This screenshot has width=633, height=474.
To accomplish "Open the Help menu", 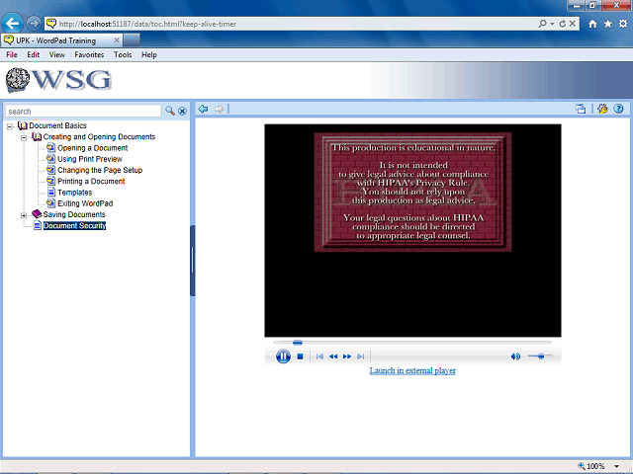I will pos(149,55).
